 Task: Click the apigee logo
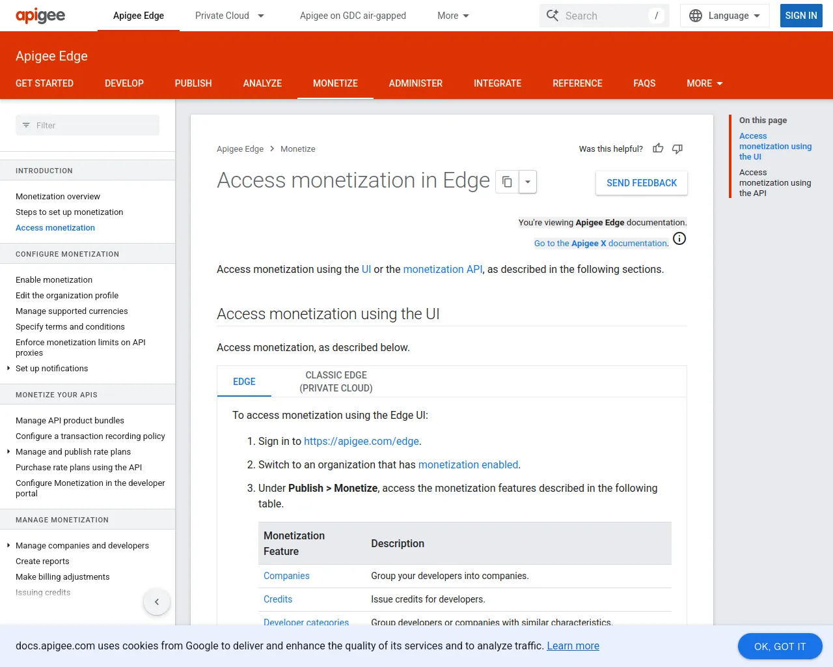[x=40, y=16]
